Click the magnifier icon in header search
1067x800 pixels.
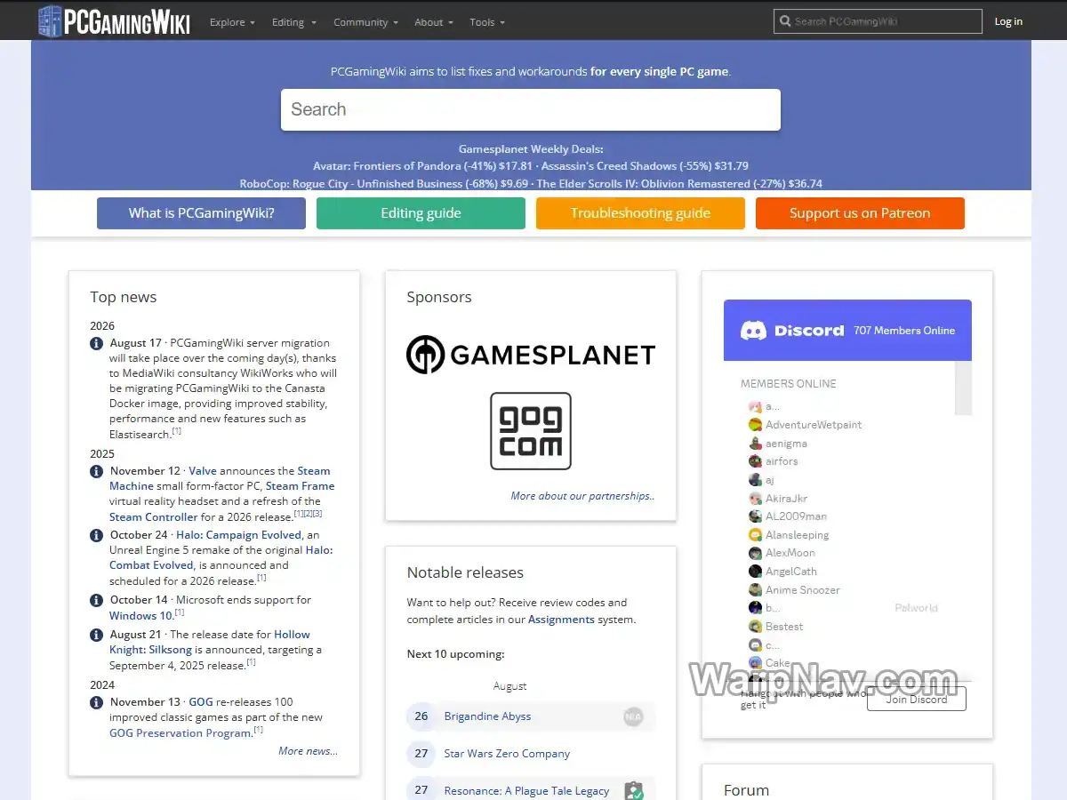[784, 21]
